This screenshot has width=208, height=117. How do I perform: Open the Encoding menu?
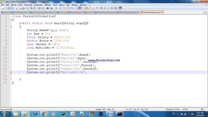pos(28,5)
